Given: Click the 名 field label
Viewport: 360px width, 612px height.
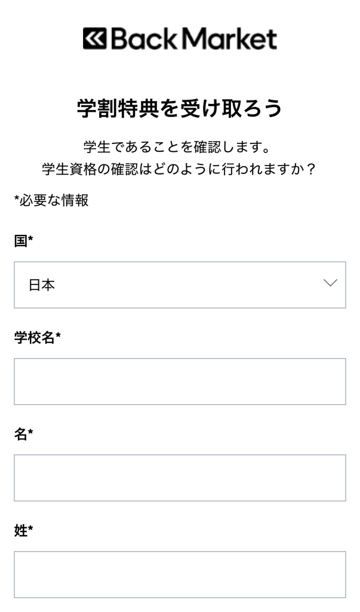Looking at the screenshot, I should pos(20,434).
